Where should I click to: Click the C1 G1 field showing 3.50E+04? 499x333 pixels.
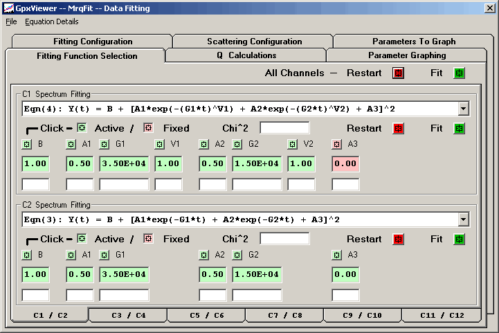coord(124,163)
